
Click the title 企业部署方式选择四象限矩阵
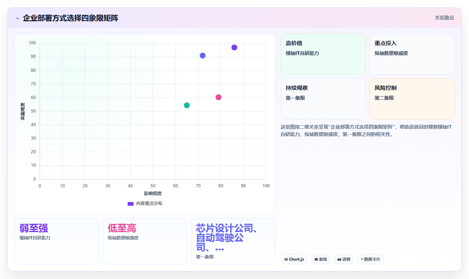[x=70, y=18]
